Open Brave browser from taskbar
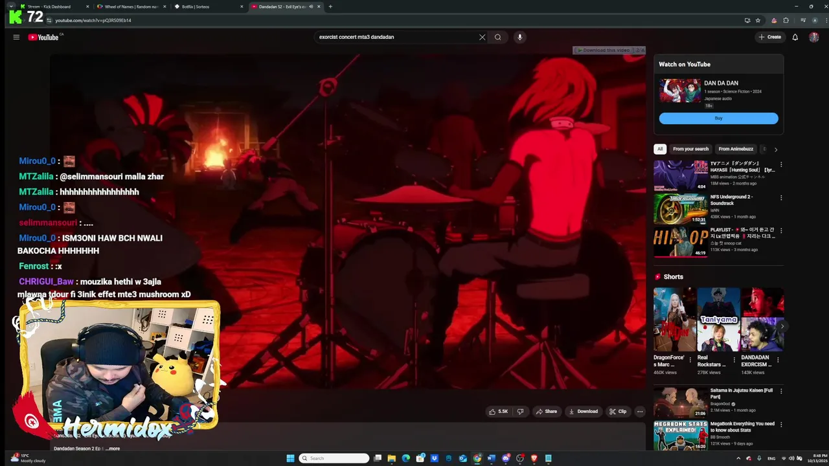 tap(534, 458)
